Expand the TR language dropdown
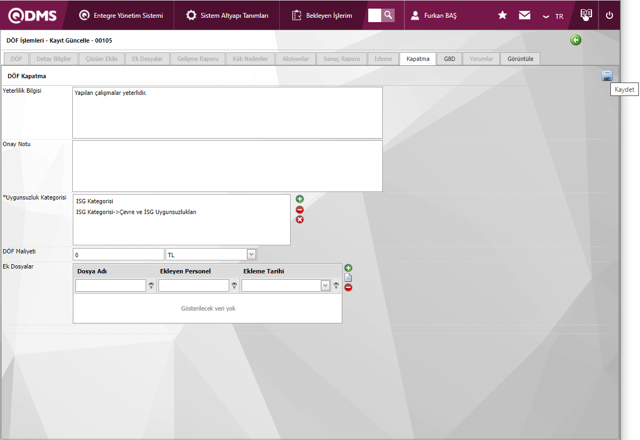The height and width of the screenshot is (440, 640). coord(554,16)
